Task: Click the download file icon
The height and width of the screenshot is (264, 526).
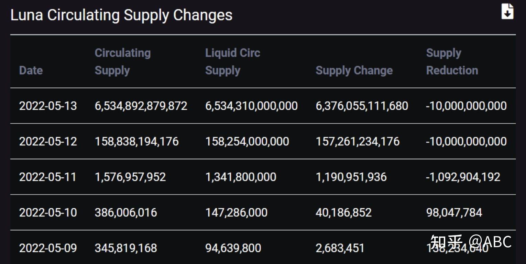Action: [x=507, y=11]
